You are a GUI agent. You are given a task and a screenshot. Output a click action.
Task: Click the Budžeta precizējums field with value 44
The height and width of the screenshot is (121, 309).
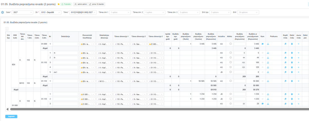pyautogui.click(x=240, y=58)
